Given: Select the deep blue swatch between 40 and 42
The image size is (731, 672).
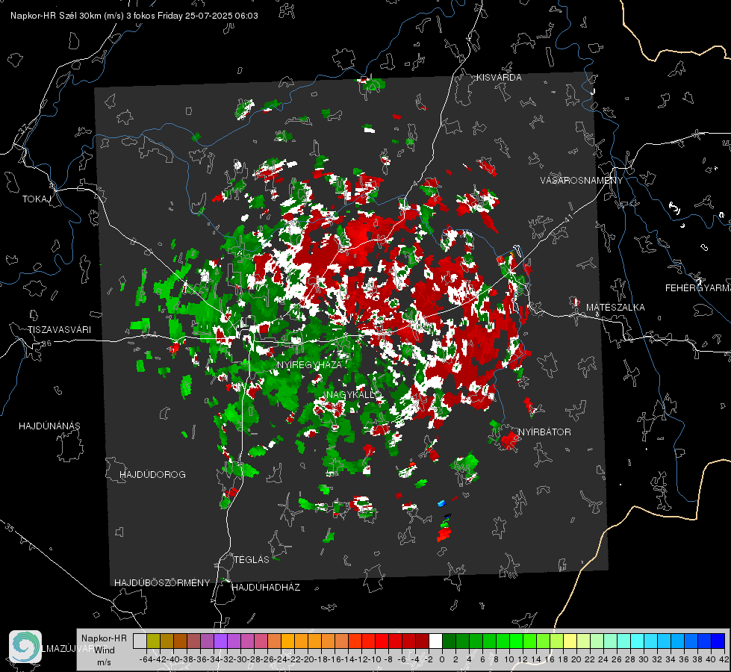Looking at the screenshot, I should click(718, 641).
